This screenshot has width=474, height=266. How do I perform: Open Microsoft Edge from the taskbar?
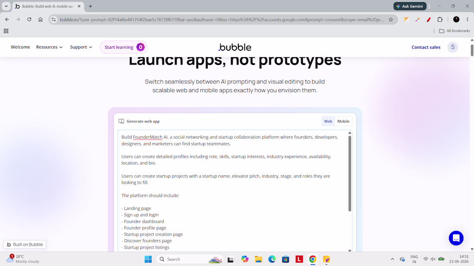click(x=272, y=259)
